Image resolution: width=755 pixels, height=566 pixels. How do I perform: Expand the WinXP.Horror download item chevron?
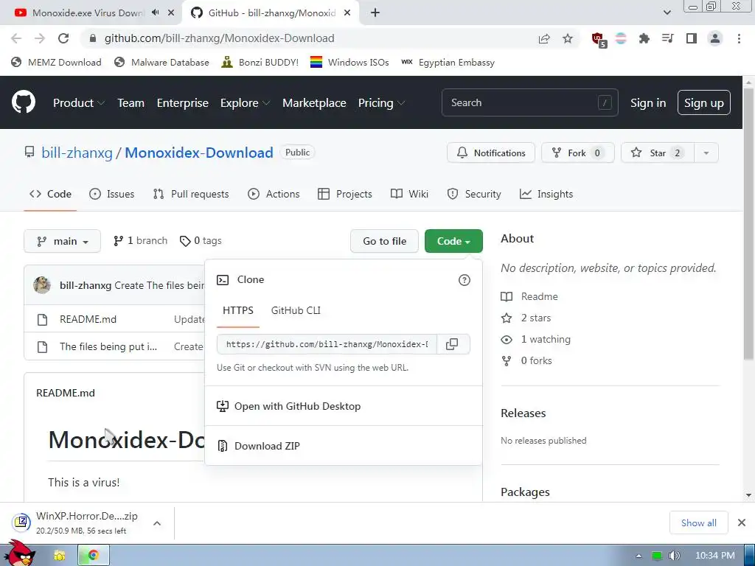tap(157, 523)
